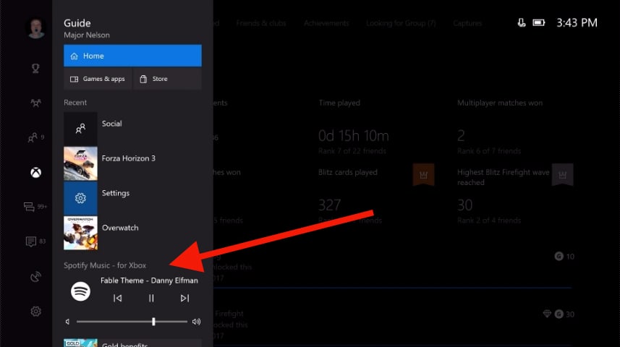Switch to the Achievements tab
The image size is (620, 347).
(x=326, y=23)
